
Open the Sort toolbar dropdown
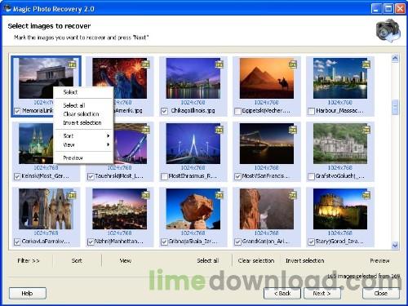(77, 260)
